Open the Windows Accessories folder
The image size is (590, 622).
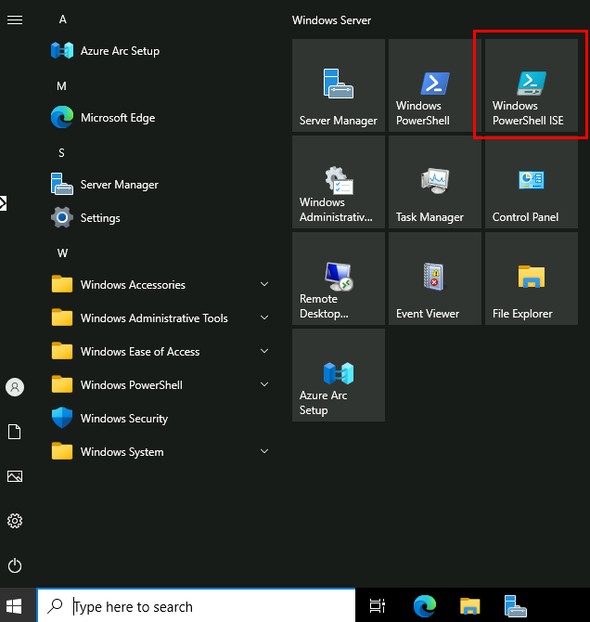pos(160,284)
